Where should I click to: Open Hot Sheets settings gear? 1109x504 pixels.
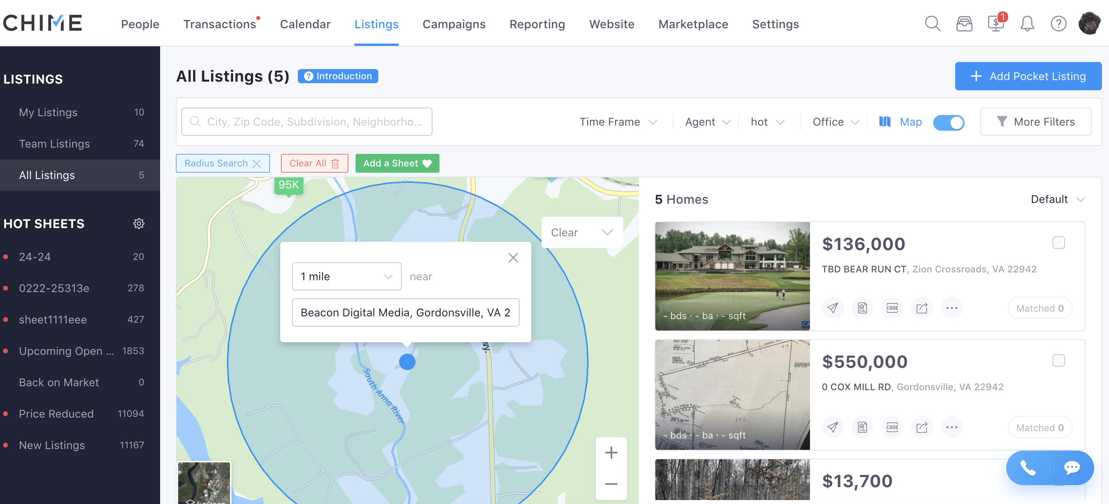click(139, 224)
